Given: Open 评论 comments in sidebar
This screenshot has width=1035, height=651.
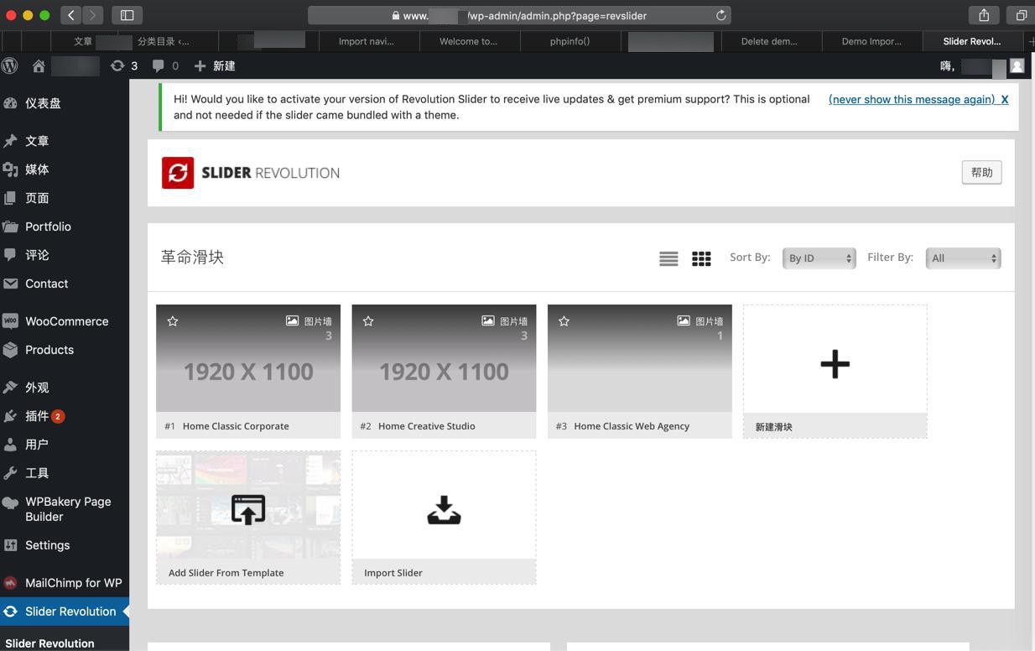Looking at the screenshot, I should pyautogui.click(x=65, y=255).
